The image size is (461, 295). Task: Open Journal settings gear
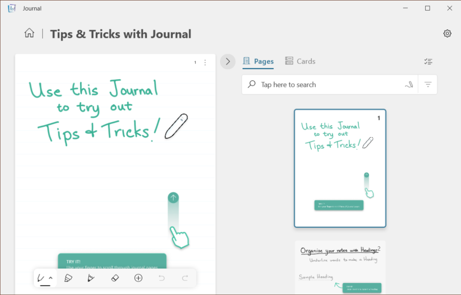(x=447, y=34)
